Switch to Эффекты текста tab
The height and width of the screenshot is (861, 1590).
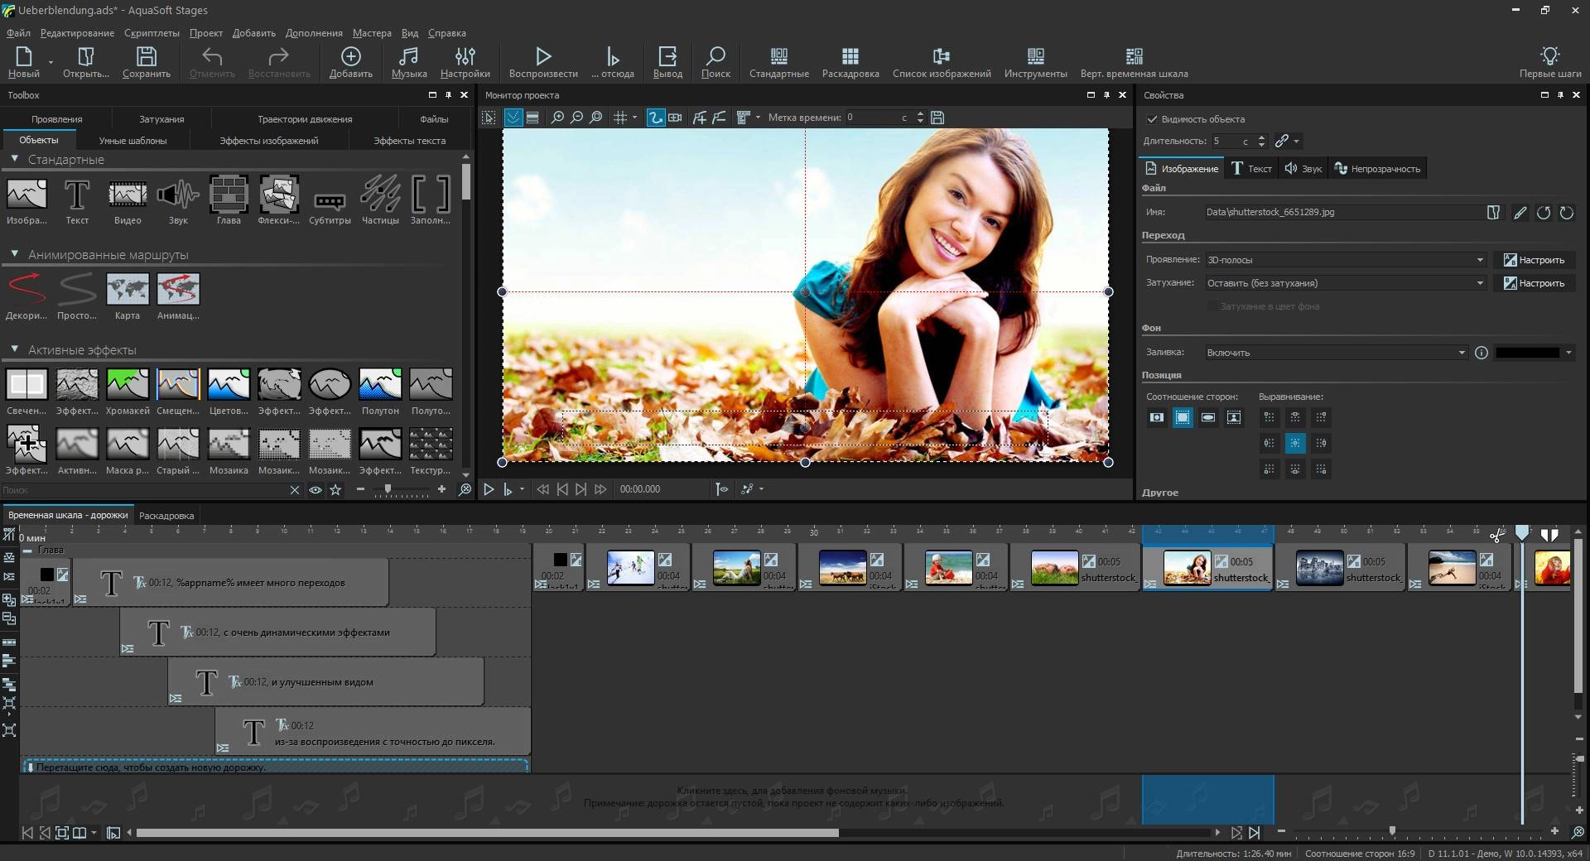pos(409,141)
